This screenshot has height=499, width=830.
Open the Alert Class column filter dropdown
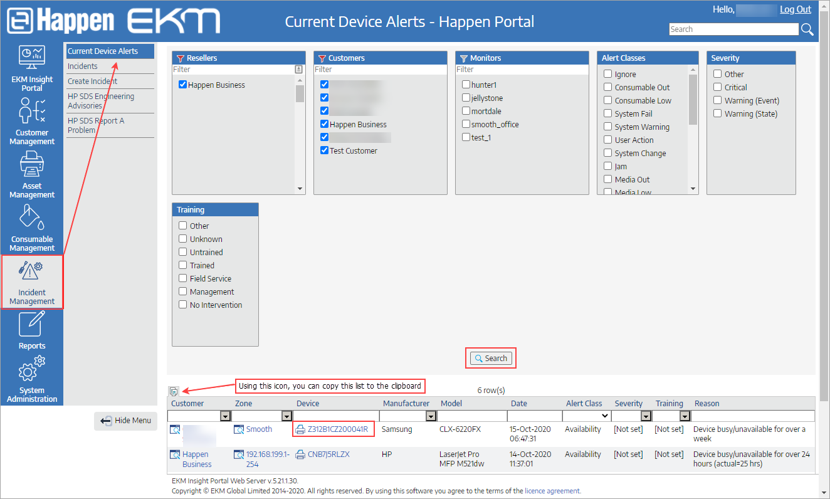(586, 416)
